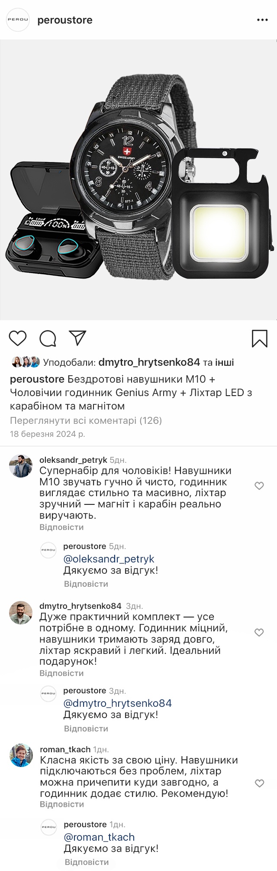Open the three-dot more options menu

[x=262, y=20]
